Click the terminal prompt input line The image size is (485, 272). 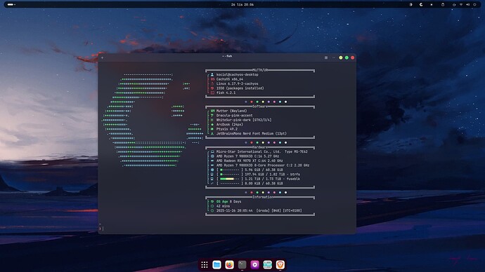pos(227,229)
